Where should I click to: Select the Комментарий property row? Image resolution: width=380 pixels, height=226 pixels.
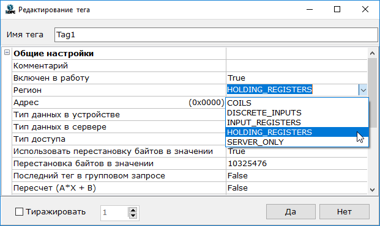point(119,66)
